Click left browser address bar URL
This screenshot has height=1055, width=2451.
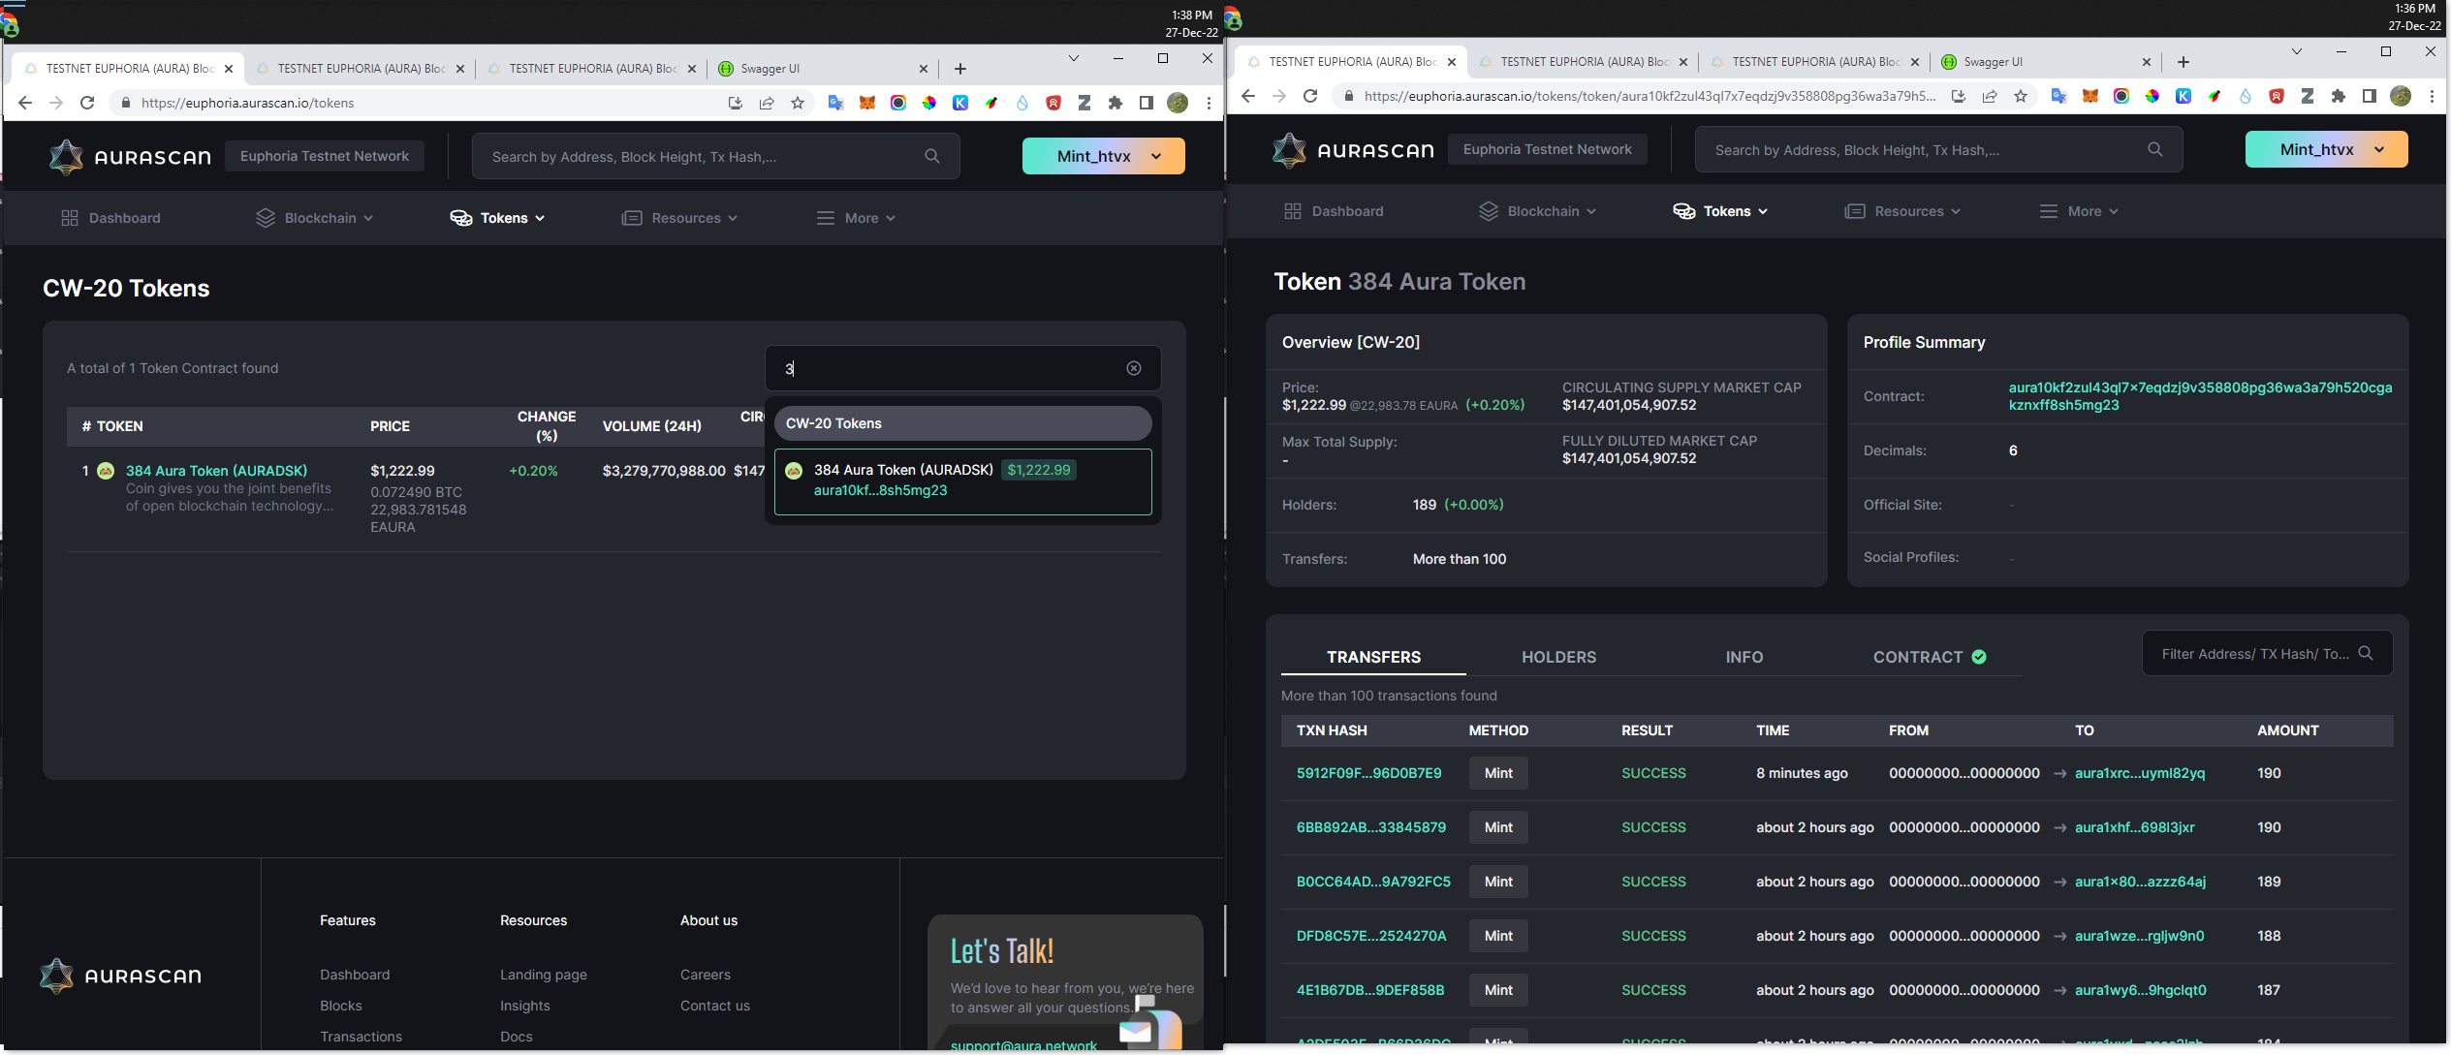247,103
